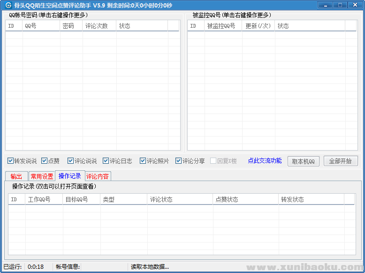Minimize the application window
This screenshot has width=365, height=273.
(x=325, y=5)
